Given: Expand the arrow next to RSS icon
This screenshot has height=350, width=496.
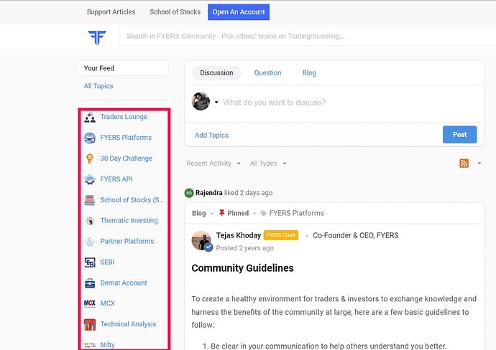Looking at the screenshot, I should pos(479,163).
